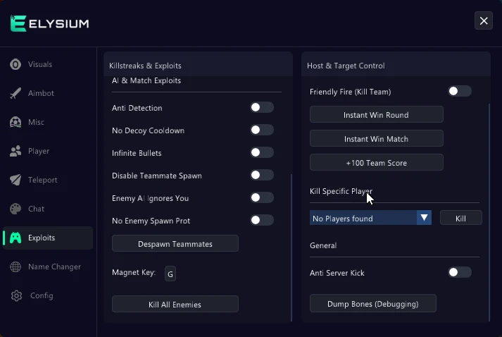Select the Player section label

click(39, 151)
